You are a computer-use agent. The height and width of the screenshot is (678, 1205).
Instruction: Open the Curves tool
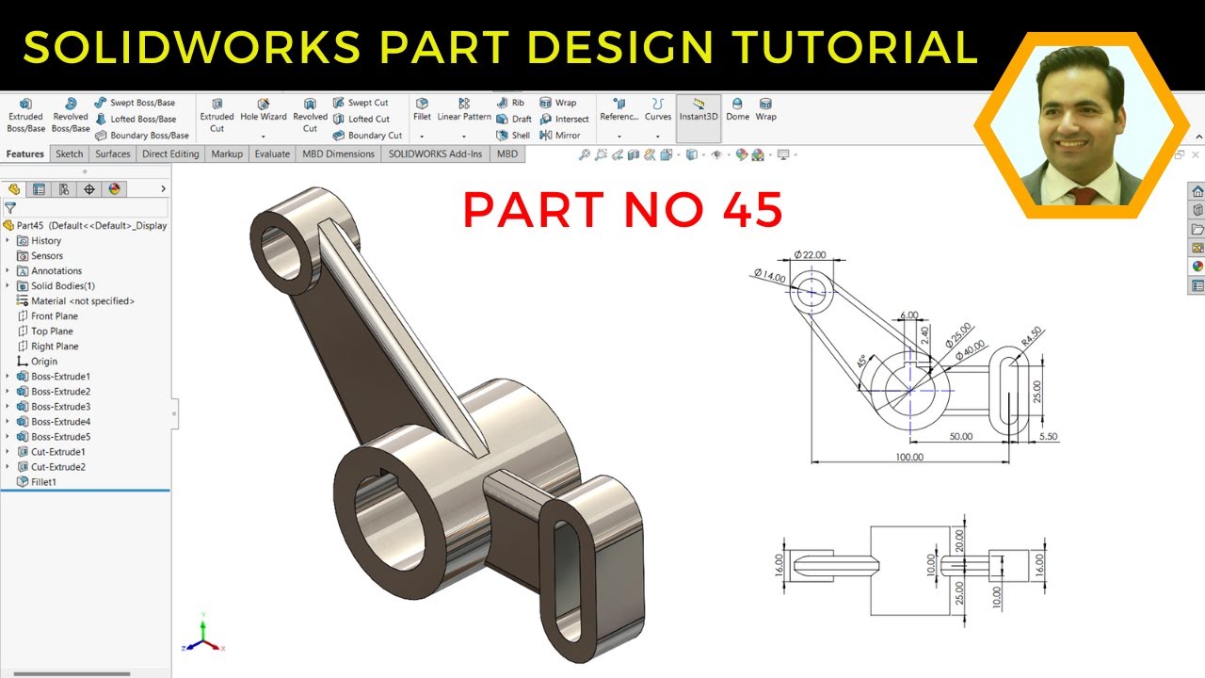[658, 110]
